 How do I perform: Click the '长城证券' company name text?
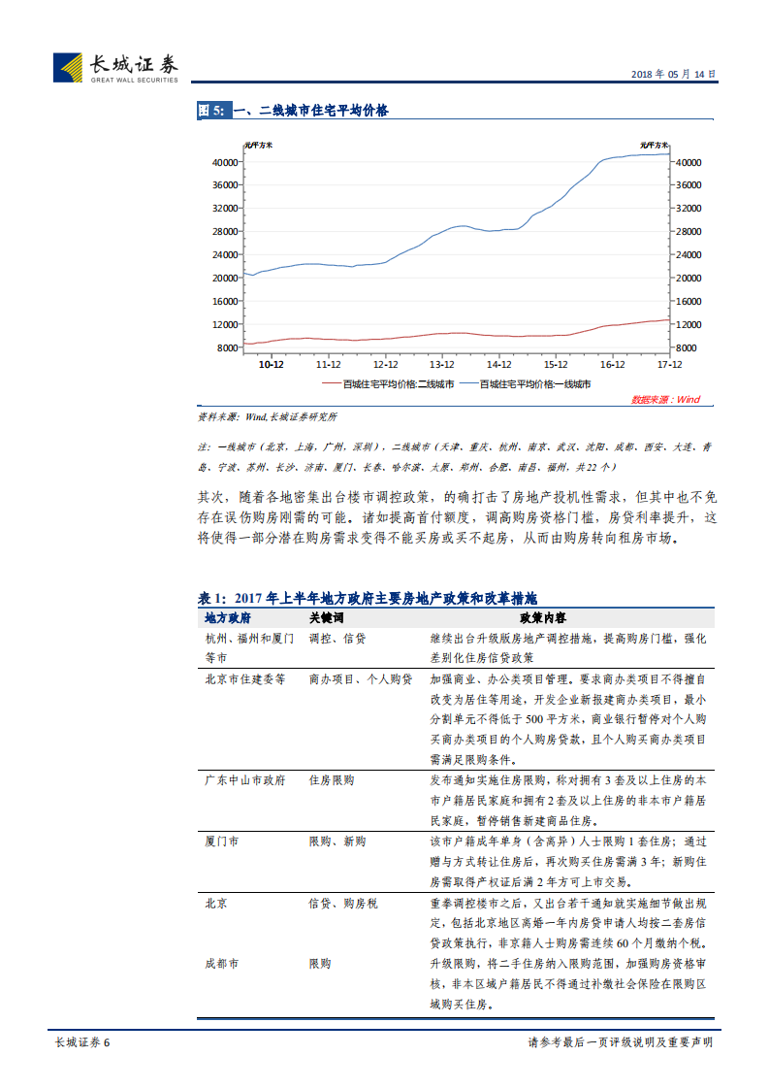click(x=133, y=65)
